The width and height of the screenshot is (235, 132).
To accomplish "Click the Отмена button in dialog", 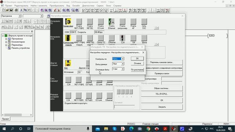I will (137, 63).
